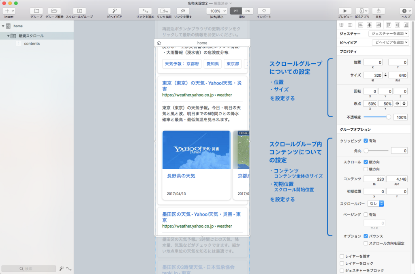The image size is (415, 274).
Task: Click the layer search (検索) field
Action: click(x=29, y=268)
